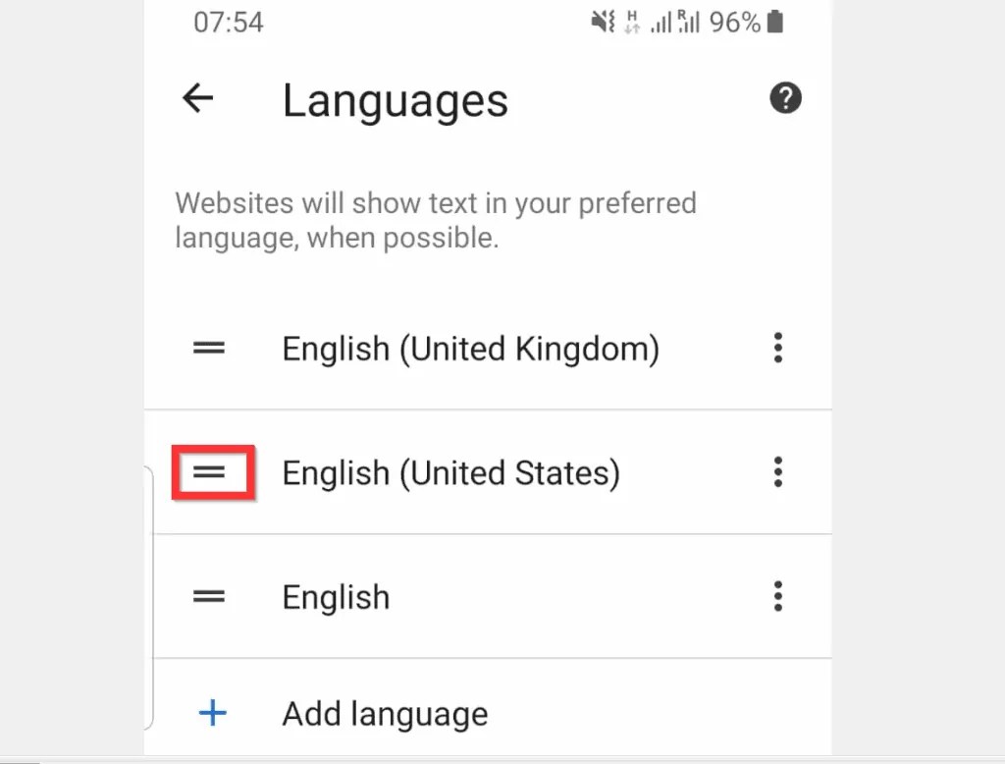This screenshot has width=1005, height=764.
Task: Click the Languages heading
Action: click(395, 100)
